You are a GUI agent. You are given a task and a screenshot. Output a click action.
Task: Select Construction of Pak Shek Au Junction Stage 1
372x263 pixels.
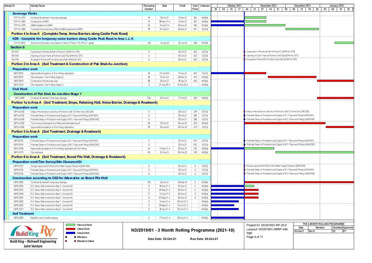click(47, 94)
